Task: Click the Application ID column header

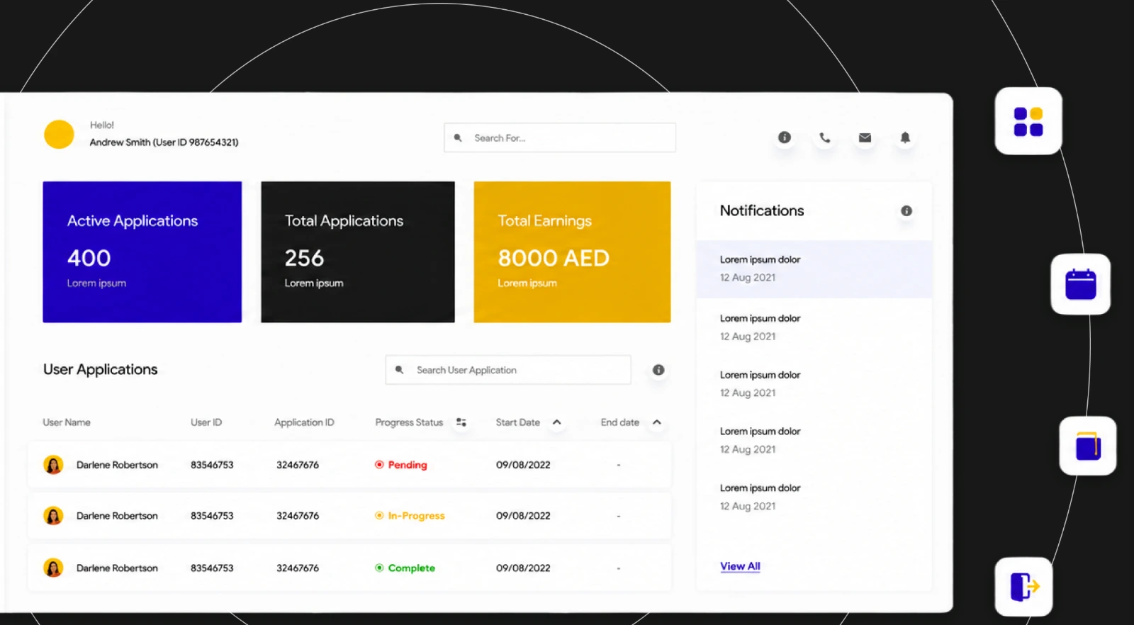Action: (x=304, y=422)
